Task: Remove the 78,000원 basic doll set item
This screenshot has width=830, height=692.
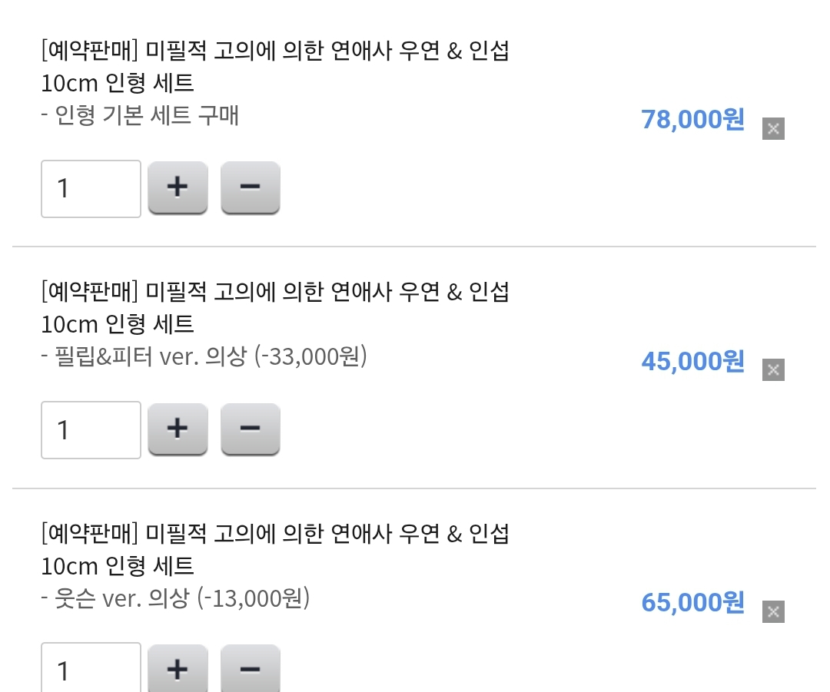Action: coord(773,129)
